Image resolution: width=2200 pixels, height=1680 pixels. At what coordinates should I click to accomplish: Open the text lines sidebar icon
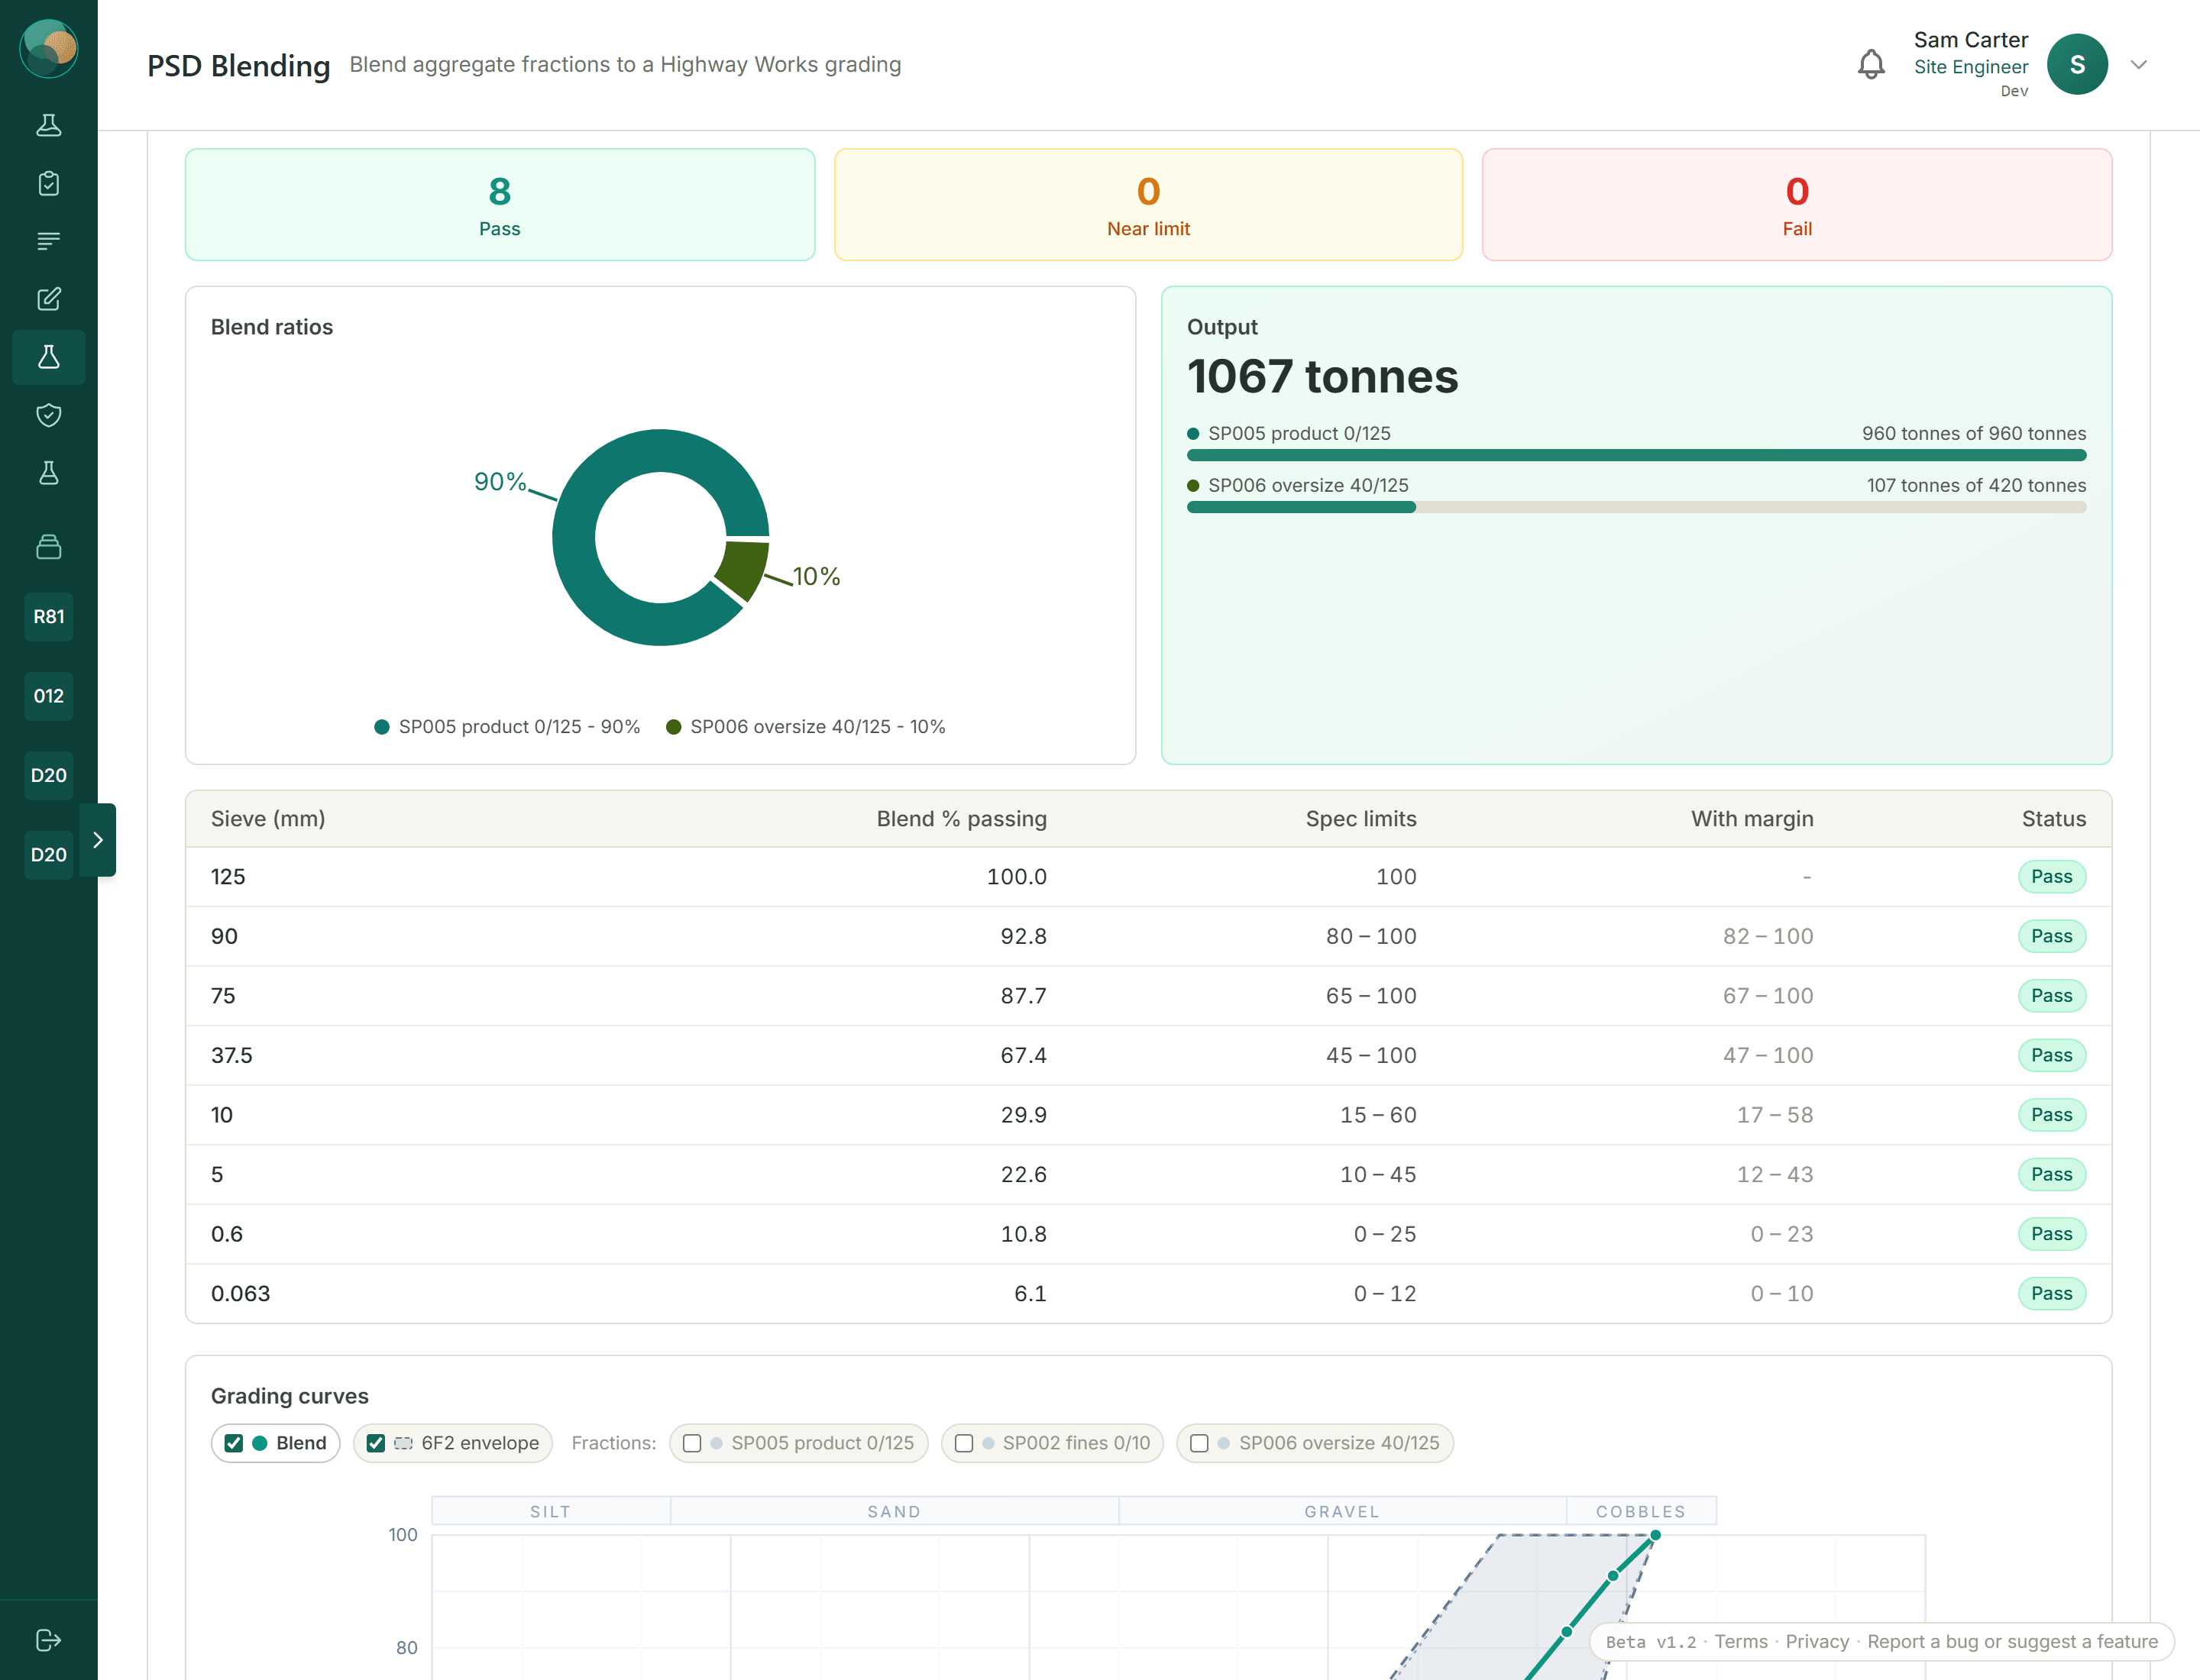pos(49,241)
